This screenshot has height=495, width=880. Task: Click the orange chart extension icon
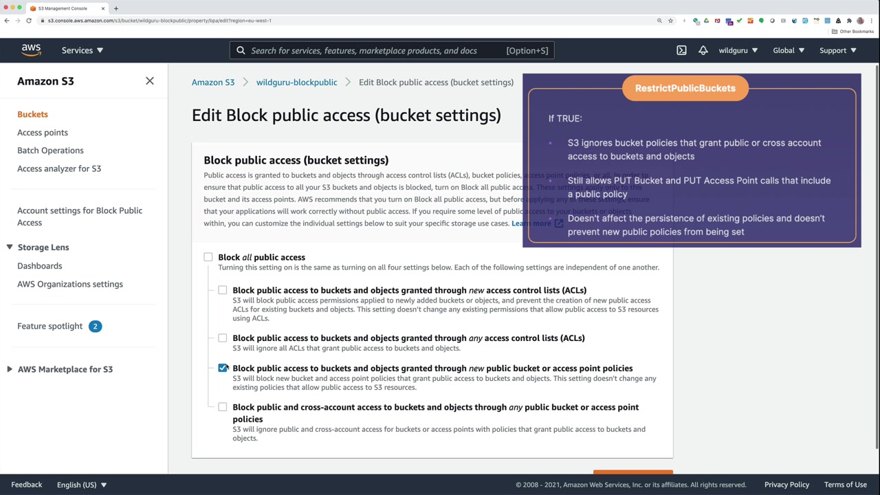point(750,21)
